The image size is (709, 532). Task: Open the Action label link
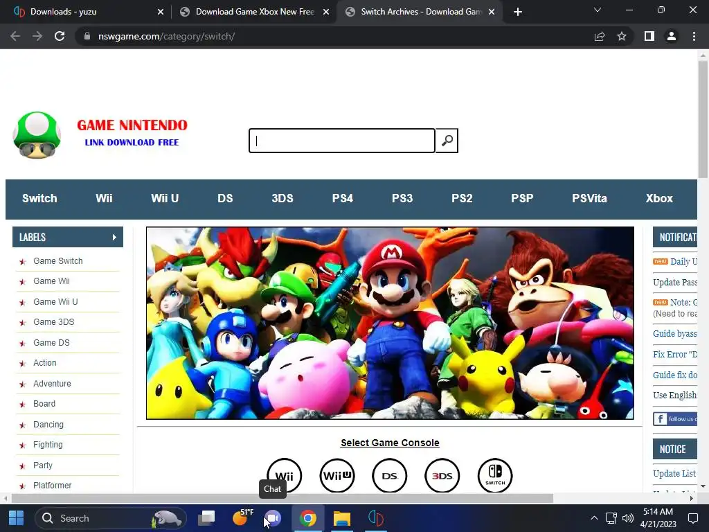click(x=45, y=363)
